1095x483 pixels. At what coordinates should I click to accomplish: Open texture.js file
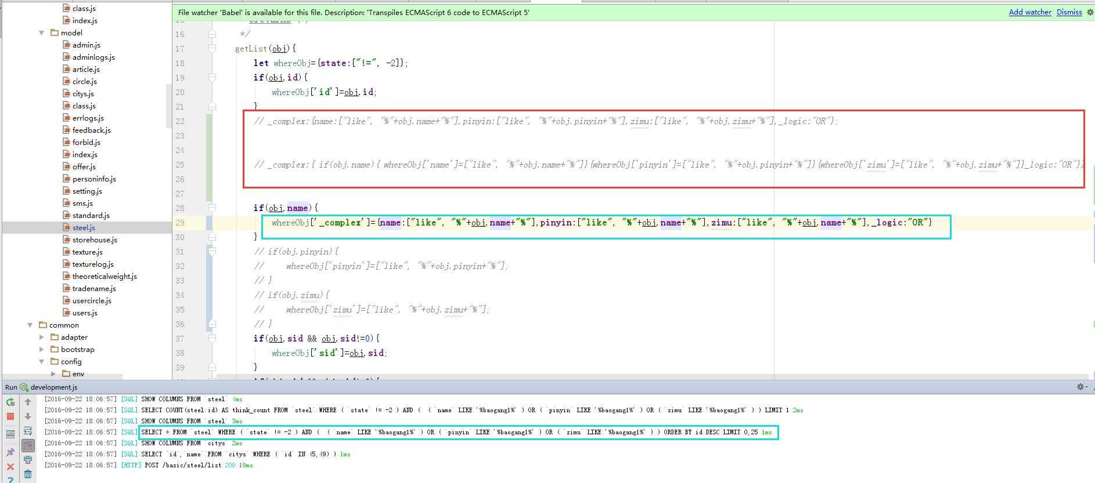87,252
